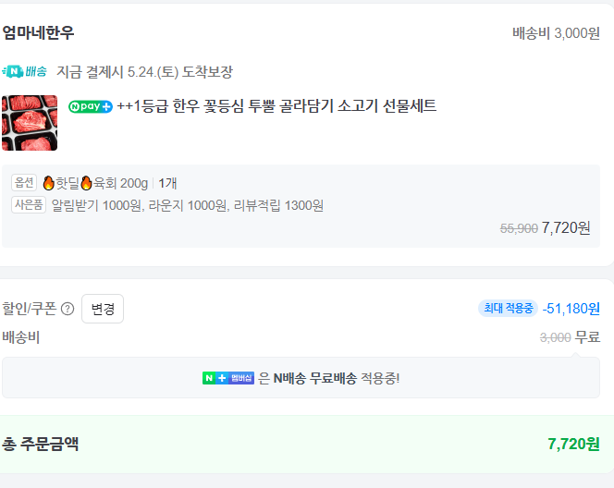This screenshot has height=488, width=614.
Task: Click the N배송 무료배송 적용중 banner
Action: (x=301, y=378)
